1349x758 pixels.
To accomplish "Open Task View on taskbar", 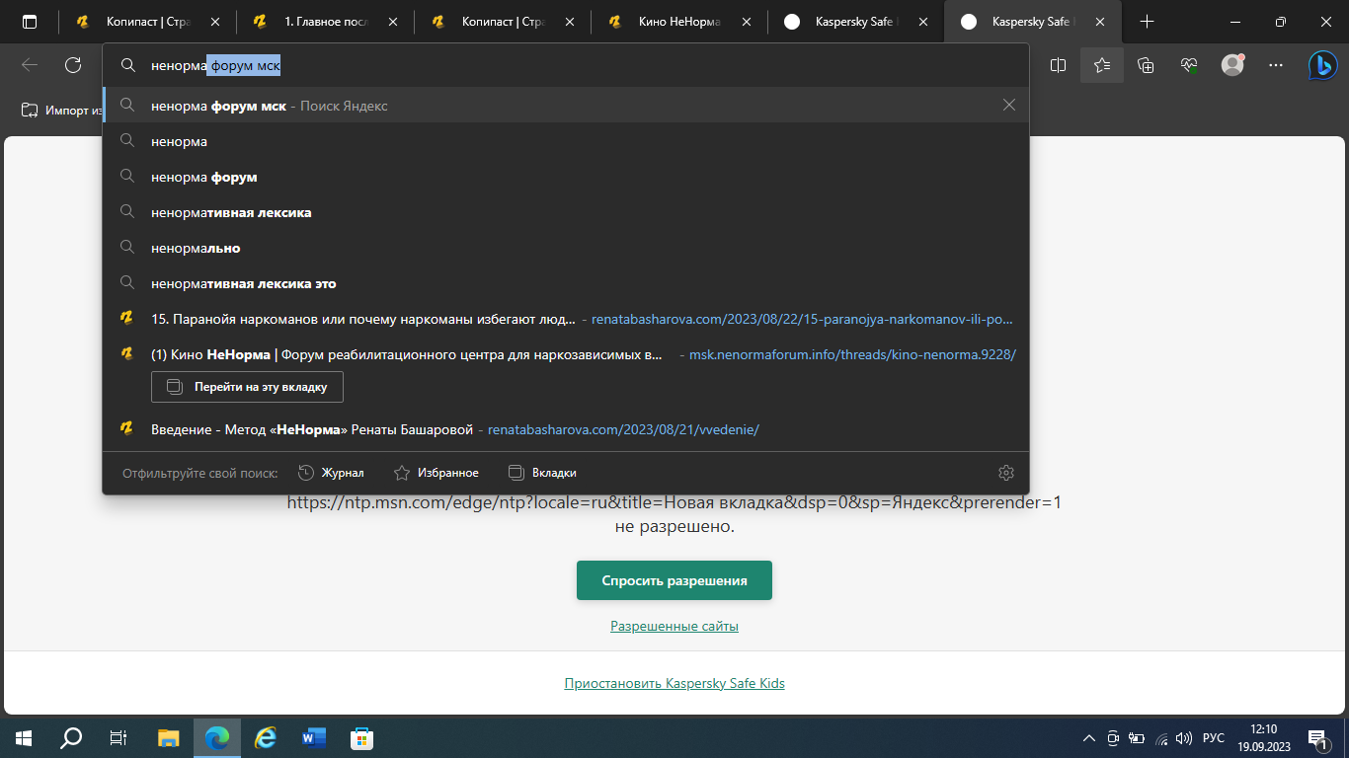I will (x=119, y=737).
